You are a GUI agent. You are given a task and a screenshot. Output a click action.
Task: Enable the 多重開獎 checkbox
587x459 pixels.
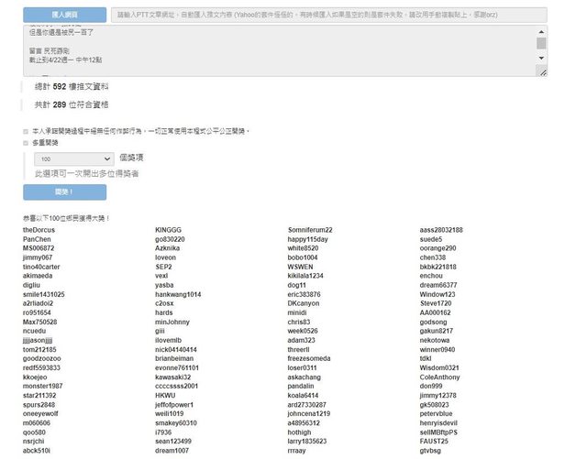26,143
